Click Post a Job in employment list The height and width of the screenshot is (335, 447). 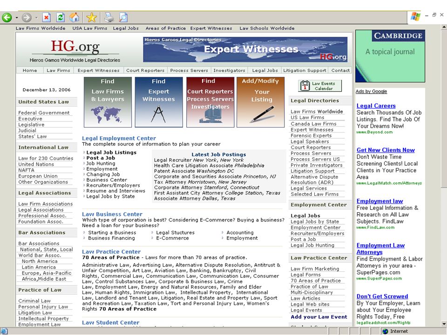[x=101, y=158]
